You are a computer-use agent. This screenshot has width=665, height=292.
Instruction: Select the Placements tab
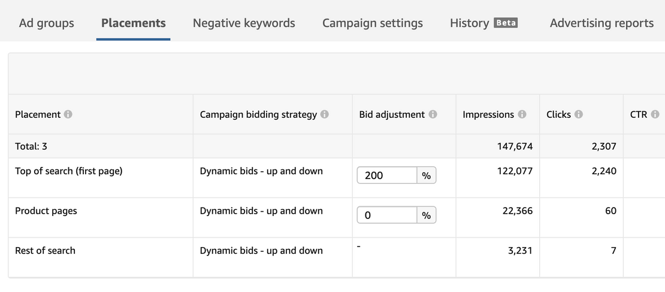pos(134,23)
